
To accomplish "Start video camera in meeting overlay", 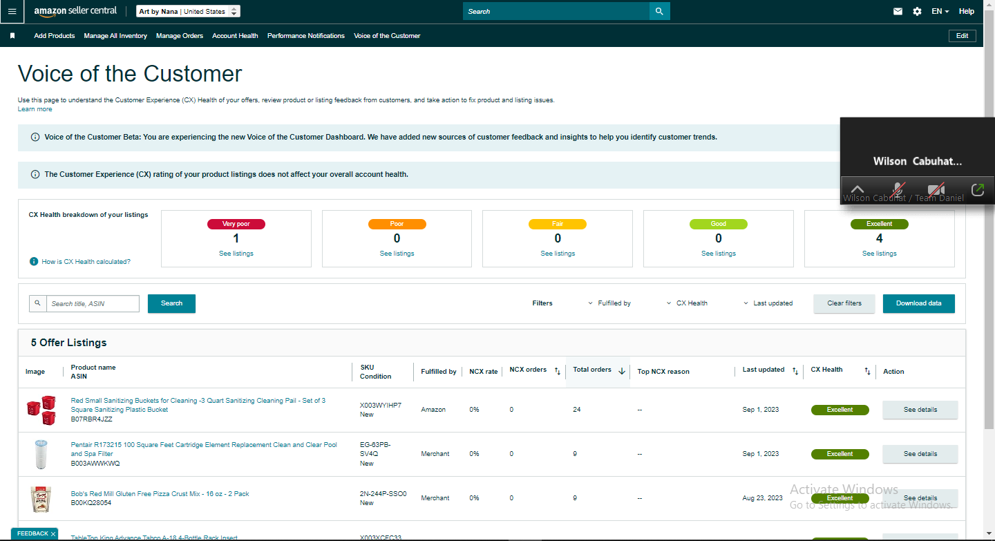I will [x=936, y=189].
